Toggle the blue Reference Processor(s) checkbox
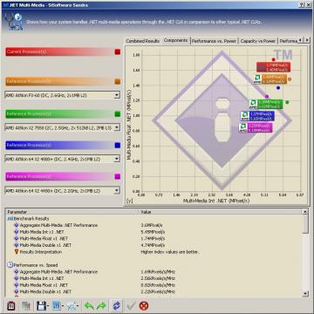The image size is (314, 314). pyautogui.click(x=118, y=146)
